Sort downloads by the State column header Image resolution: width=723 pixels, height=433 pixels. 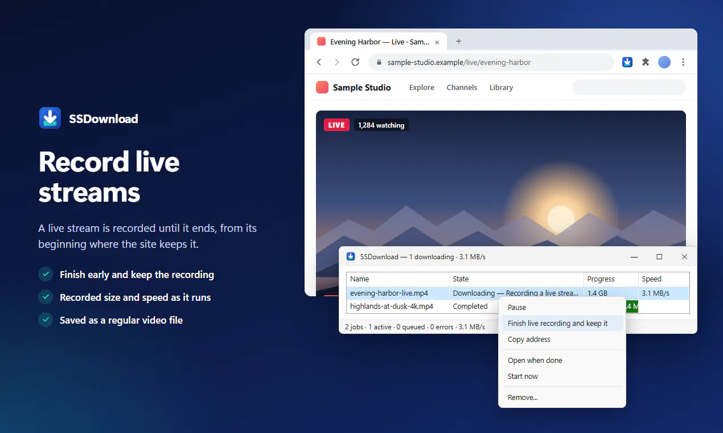point(516,279)
